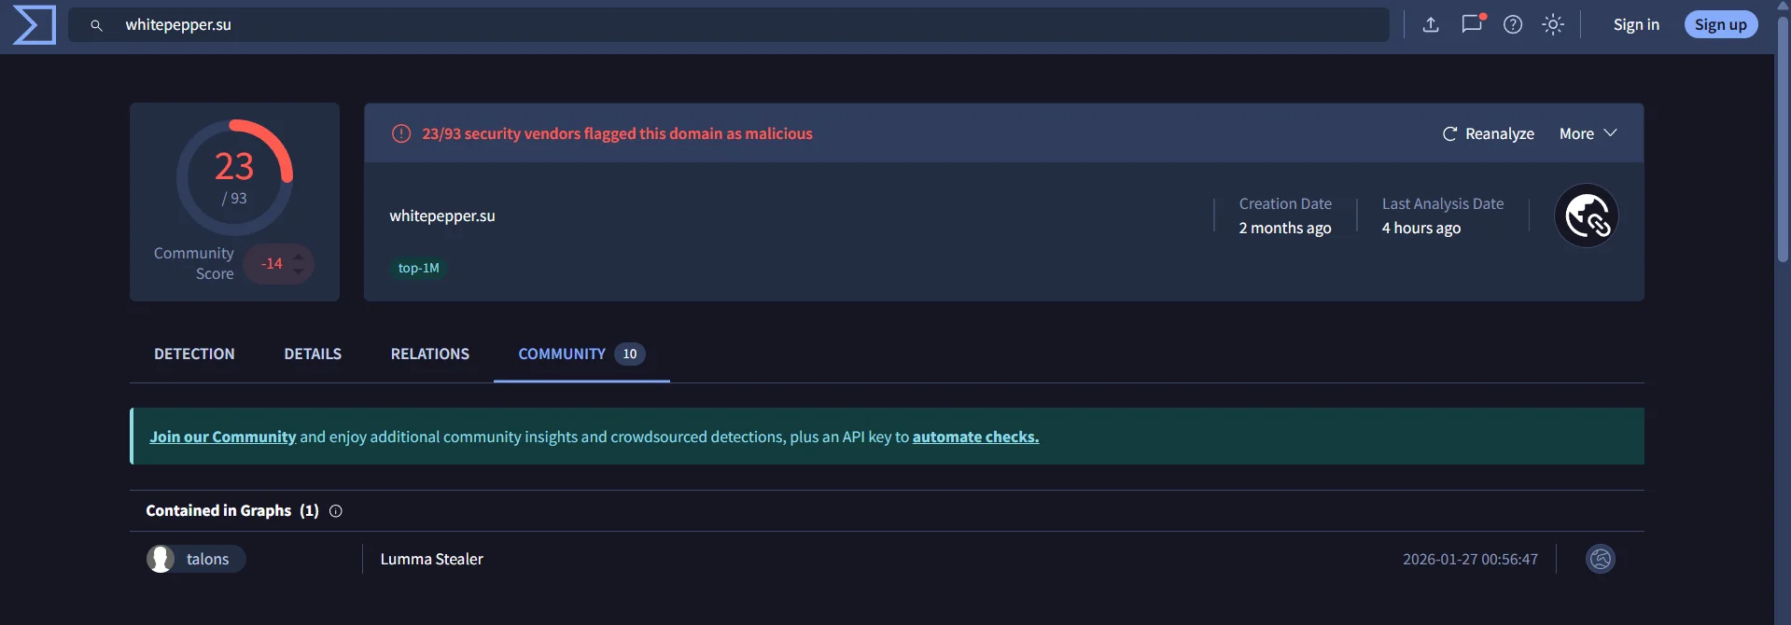Image resolution: width=1791 pixels, height=625 pixels.
Task: Click the Sign up button
Action: click(x=1721, y=24)
